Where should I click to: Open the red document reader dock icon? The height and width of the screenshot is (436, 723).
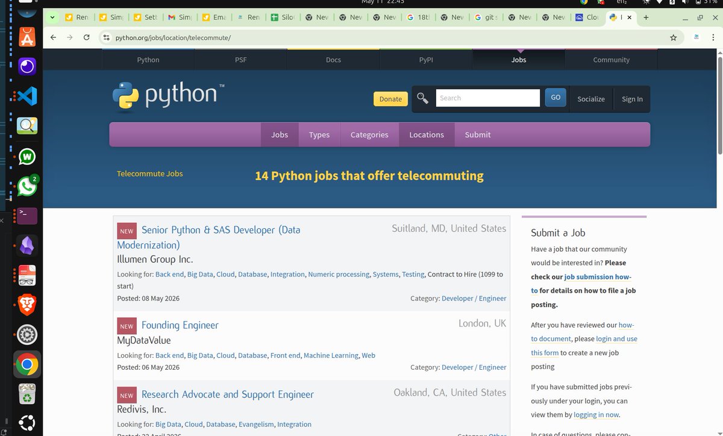27,275
